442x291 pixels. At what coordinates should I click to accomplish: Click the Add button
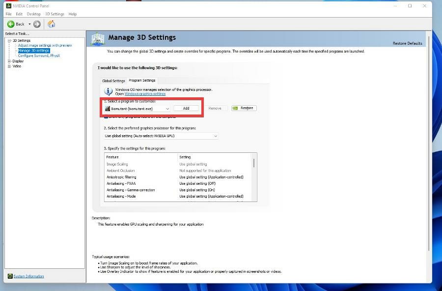point(186,108)
